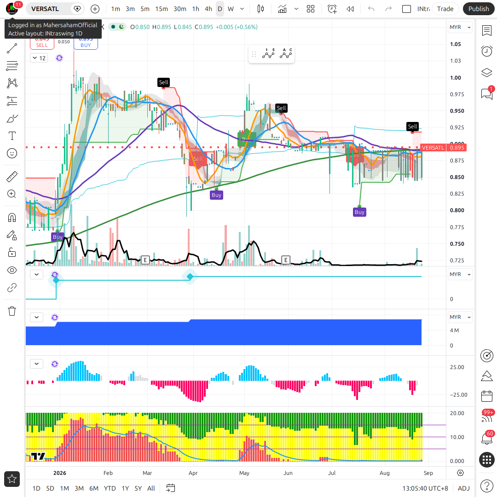
Task: Open the forecasting and measurement tools
Action: tap(12, 101)
